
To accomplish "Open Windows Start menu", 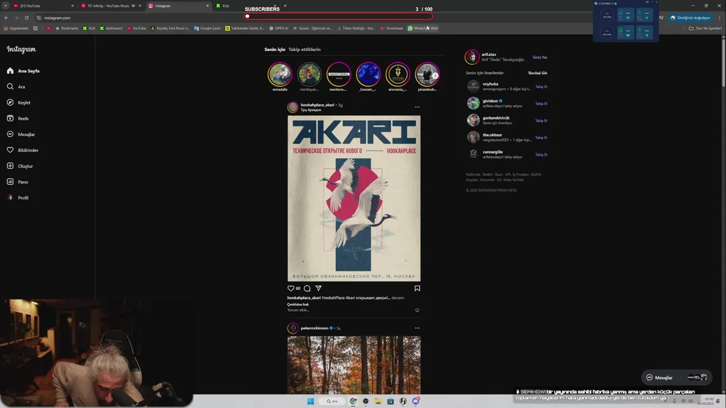I will coord(310,401).
